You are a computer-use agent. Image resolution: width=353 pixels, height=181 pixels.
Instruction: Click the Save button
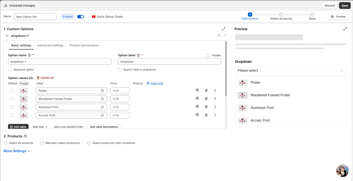pos(344,5)
